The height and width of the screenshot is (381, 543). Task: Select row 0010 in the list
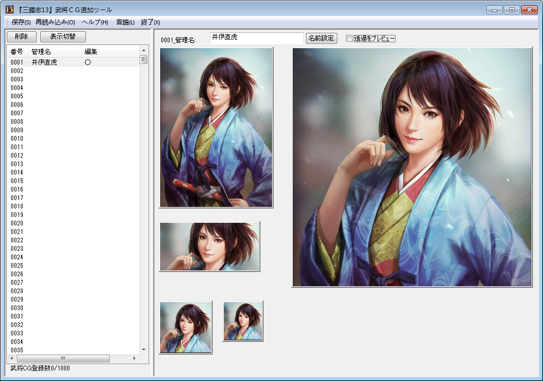(73, 139)
